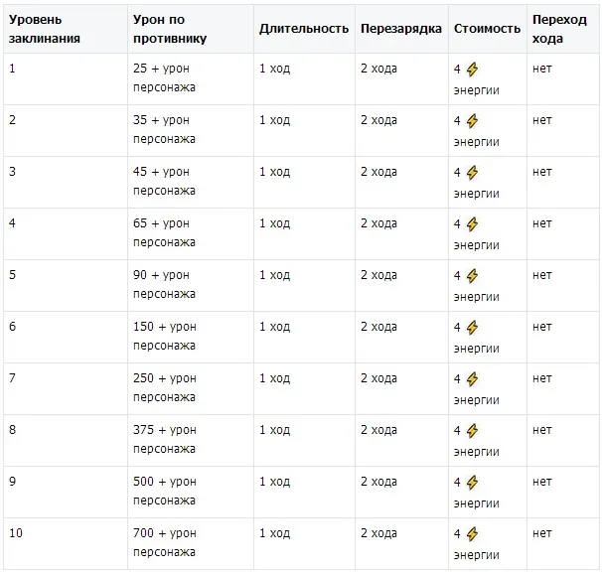Select the energy bolt icon in level 8 row
This screenshot has width=602, height=573.
tap(472, 431)
